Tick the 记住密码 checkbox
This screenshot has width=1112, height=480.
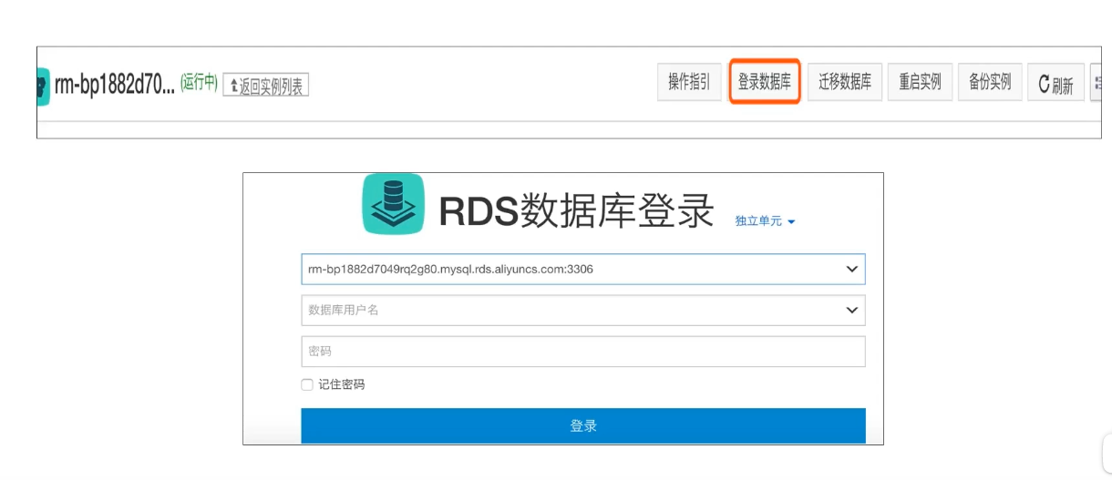pos(307,385)
